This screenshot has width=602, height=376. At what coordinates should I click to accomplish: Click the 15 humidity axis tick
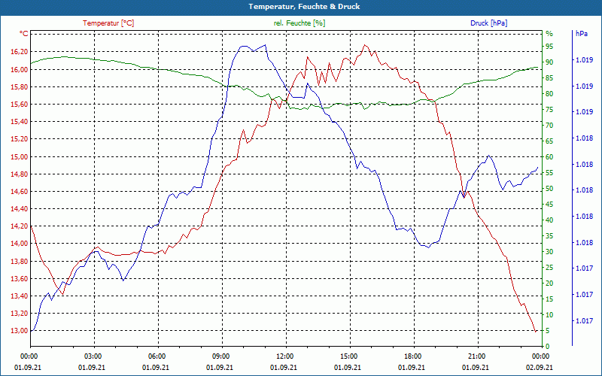(549, 299)
